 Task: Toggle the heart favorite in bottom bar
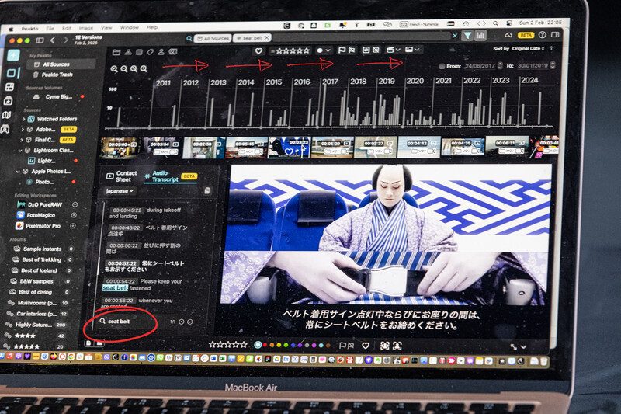coord(366,346)
